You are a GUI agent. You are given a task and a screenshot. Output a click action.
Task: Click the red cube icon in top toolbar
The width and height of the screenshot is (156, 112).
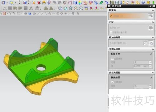[39, 2]
